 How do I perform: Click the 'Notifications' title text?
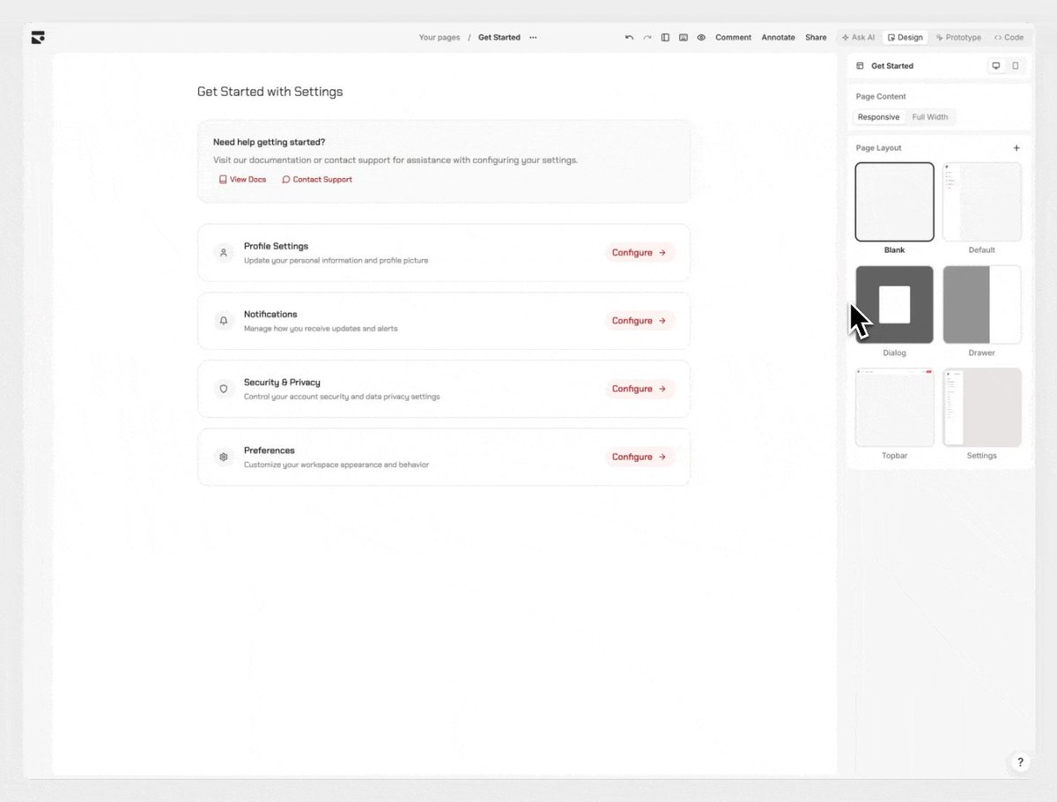pyautogui.click(x=270, y=315)
